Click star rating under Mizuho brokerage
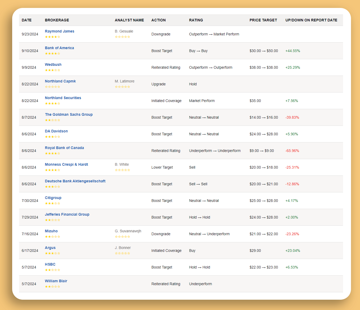 (53, 237)
